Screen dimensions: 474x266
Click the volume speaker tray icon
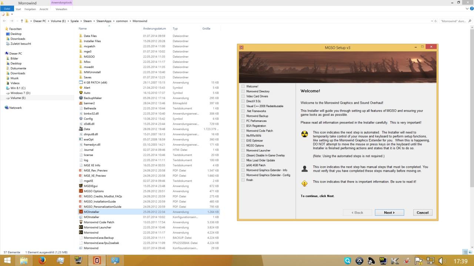[442, 261]
